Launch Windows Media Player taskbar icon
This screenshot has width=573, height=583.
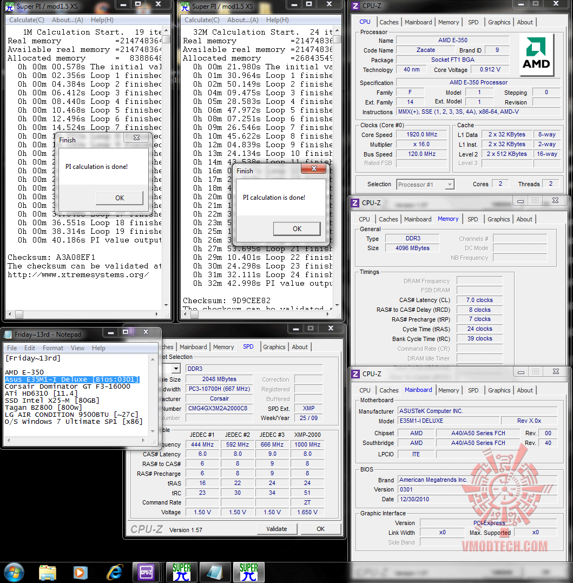(80, 573)
